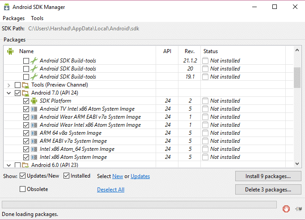Enable the Obsolete checkbox
The image size is (305, 220).
pos(23,189)
